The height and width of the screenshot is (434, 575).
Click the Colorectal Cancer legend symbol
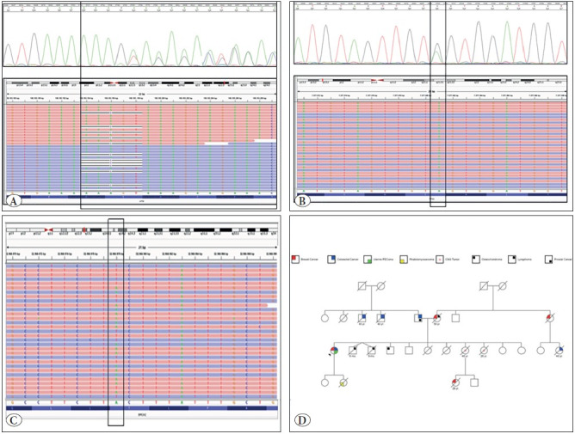pos(331,260)
